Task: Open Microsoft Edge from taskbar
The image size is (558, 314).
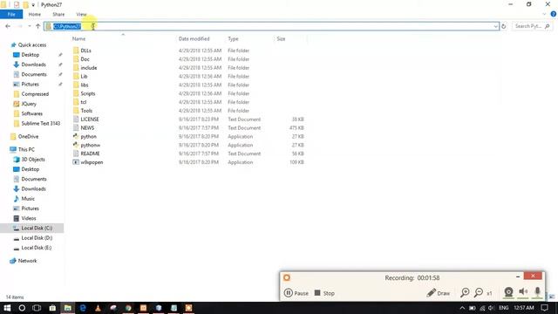Action: [83, 308]
